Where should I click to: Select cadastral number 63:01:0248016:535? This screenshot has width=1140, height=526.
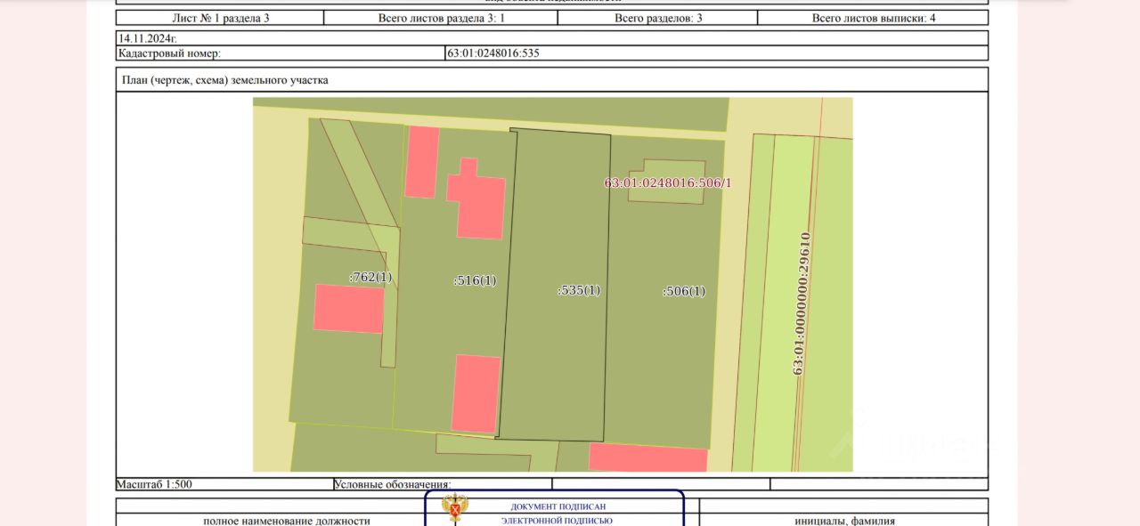493,53
